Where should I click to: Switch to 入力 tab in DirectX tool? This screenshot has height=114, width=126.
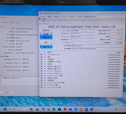(x=18, y=23)
